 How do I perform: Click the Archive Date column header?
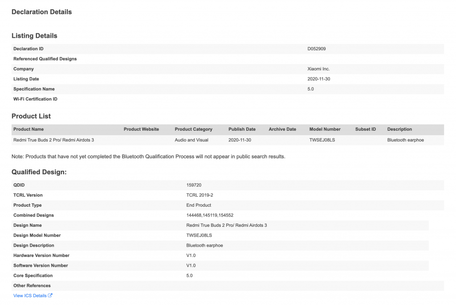pyautogui.click(x=282, y=129)
